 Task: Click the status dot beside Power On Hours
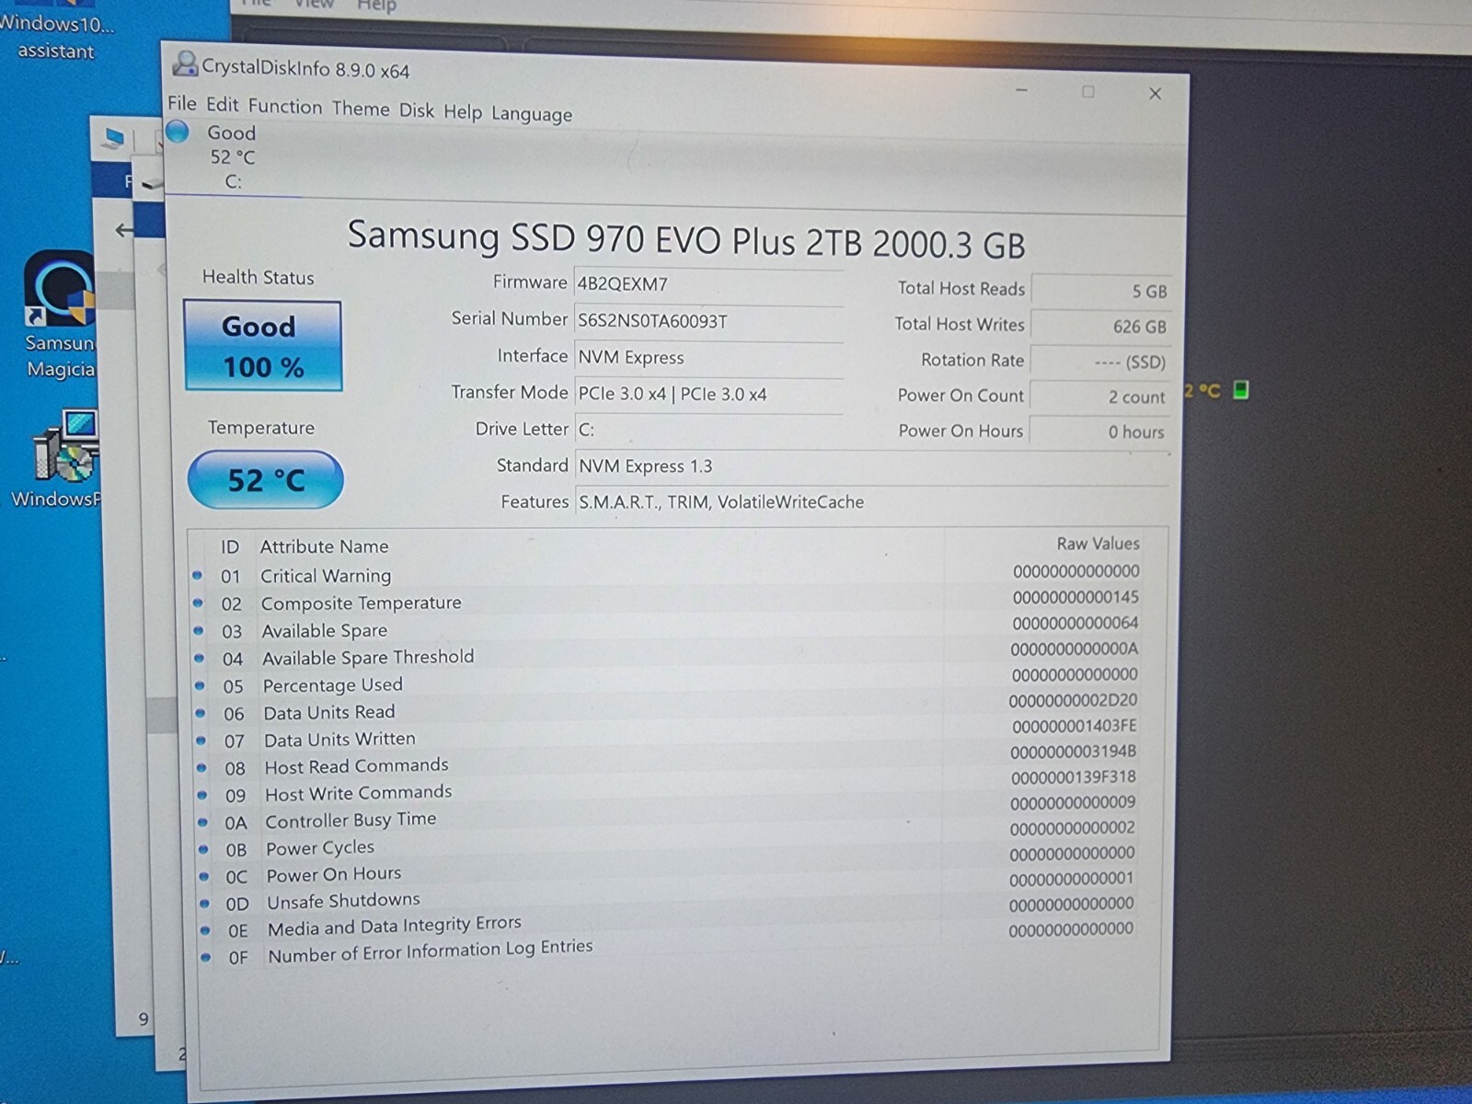[x=203, y=876]
